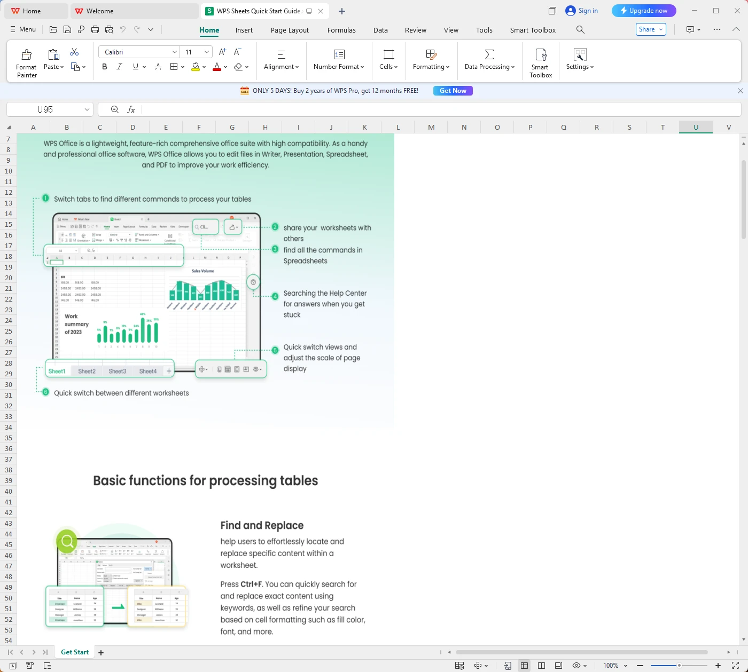Jump to the last sheet tab arrow
The width and height of the screenshot is (748, 672).
45,652
